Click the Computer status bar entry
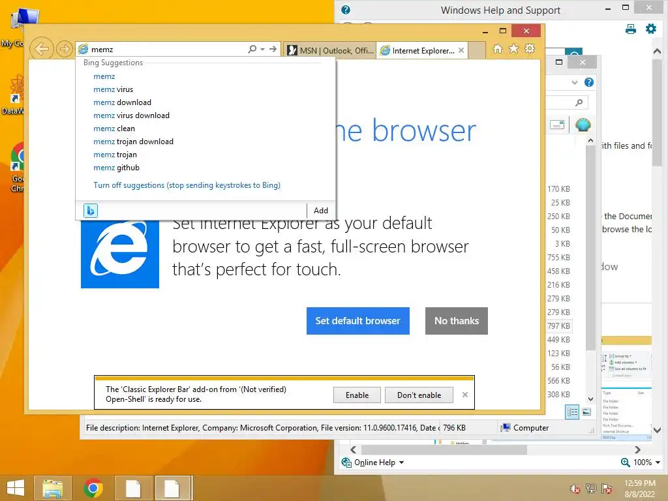This screenshot has height=501, width=668. click(525, 428)
